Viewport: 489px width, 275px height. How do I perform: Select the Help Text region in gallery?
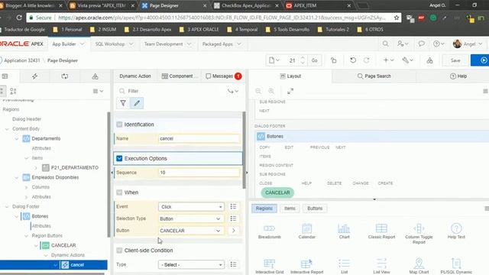456,231
